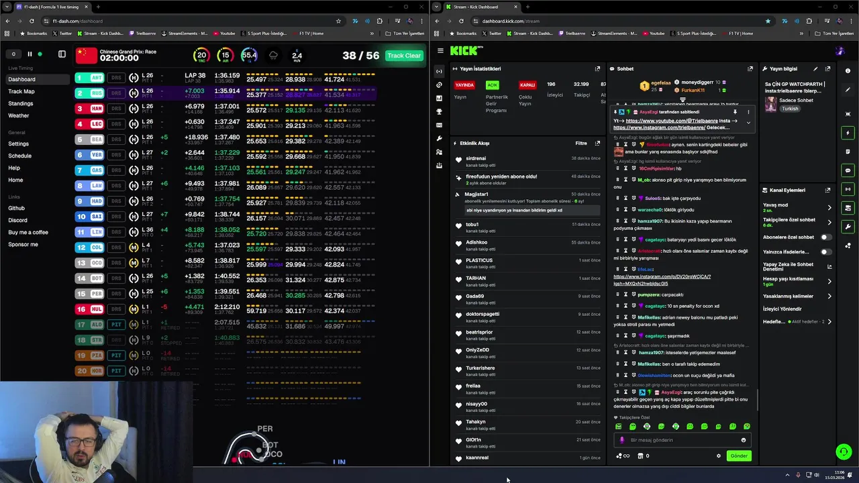859x483 pixels.
Task: Open chat settings gear icon
Action: point(718,455)
